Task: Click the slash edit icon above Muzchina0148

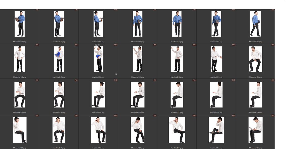Action: click(99, 45)
